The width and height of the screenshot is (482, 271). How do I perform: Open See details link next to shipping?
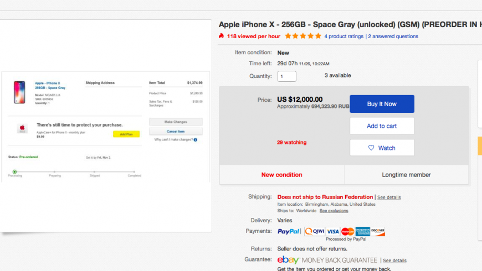389,197
